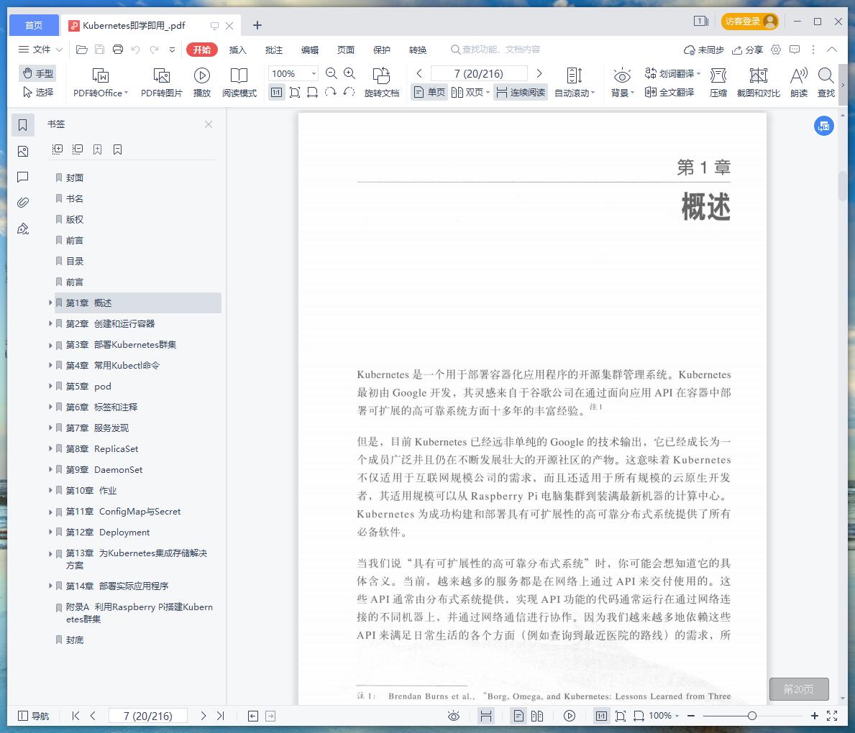Open PDF转图片 converter
The height and width of the screenshot is (733, 855).
click(x=161, y=83)
